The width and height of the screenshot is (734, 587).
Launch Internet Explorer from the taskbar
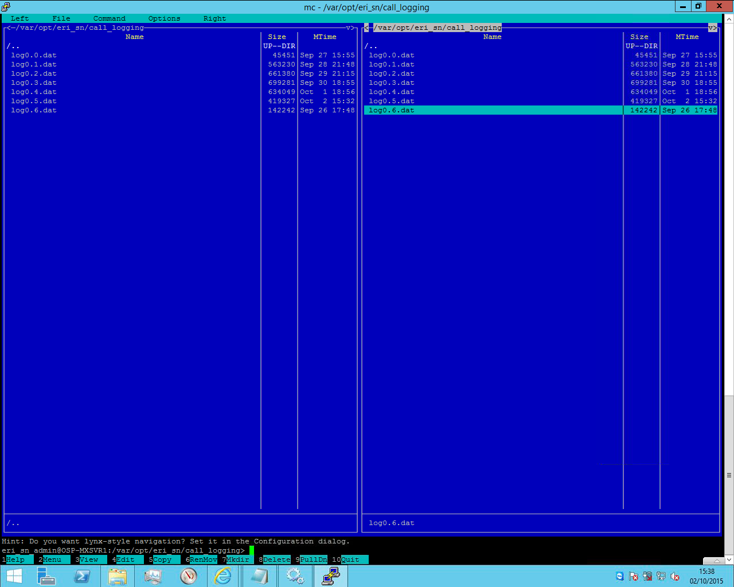[223, 576]
